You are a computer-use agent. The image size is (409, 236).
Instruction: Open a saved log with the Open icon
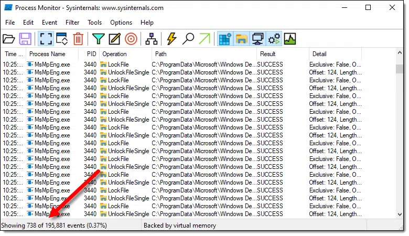click(8, 39)
